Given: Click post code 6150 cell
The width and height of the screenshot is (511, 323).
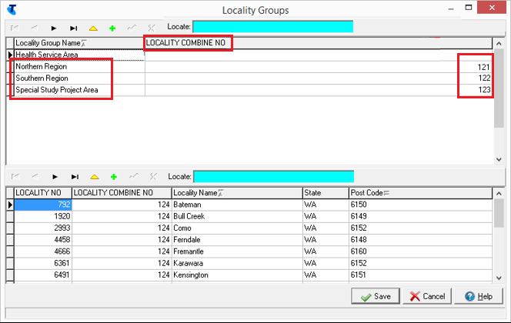Looking at the screenshot, I should tap(420, 205).
